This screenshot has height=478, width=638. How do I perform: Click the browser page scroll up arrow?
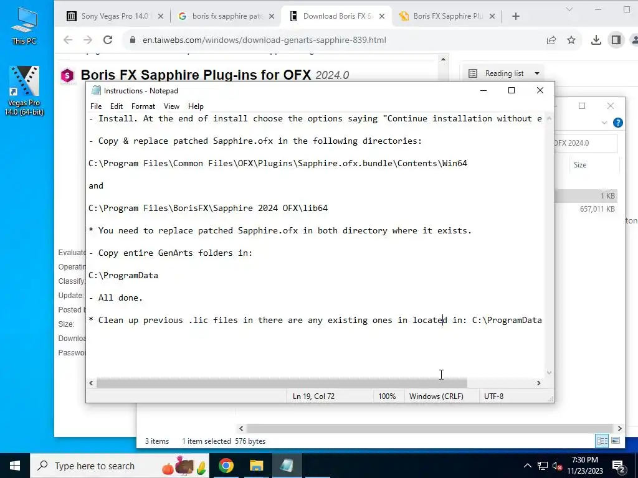pos(443,59)
